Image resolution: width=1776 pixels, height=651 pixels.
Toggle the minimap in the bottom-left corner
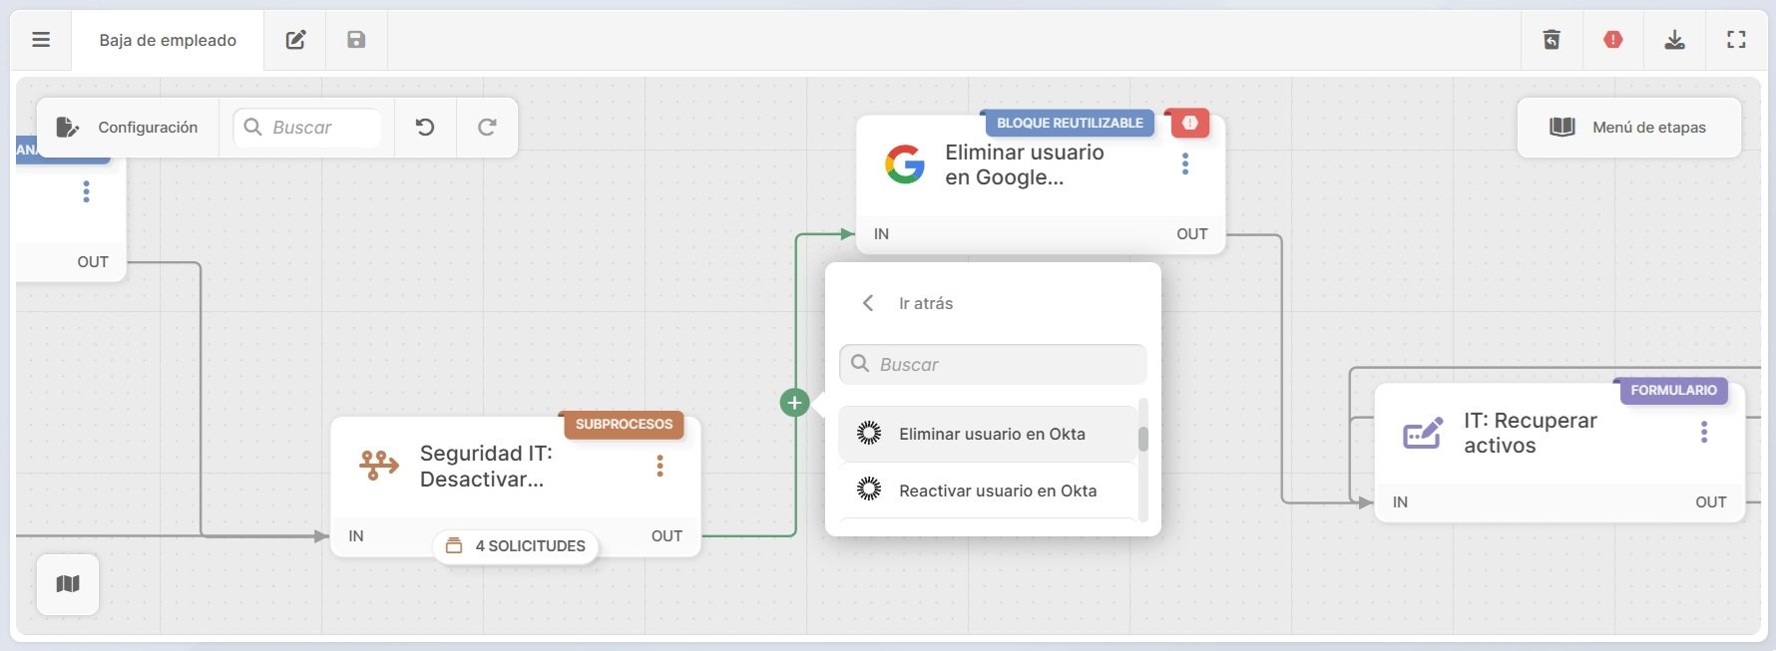(67, 585)
